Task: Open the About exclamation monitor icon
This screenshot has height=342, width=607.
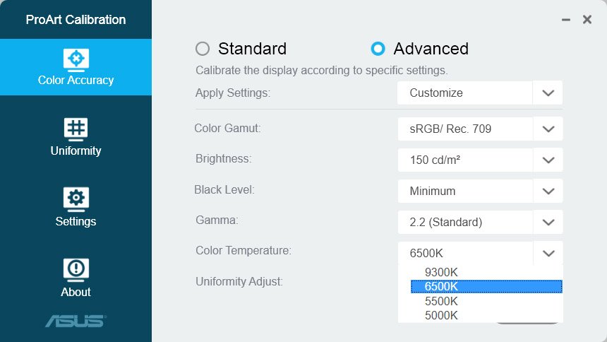Action: tap(76, 269)
